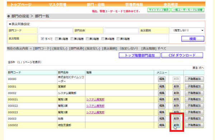Delete the 営業部 row 00001

pyautogui.click(x=176, y=86)
